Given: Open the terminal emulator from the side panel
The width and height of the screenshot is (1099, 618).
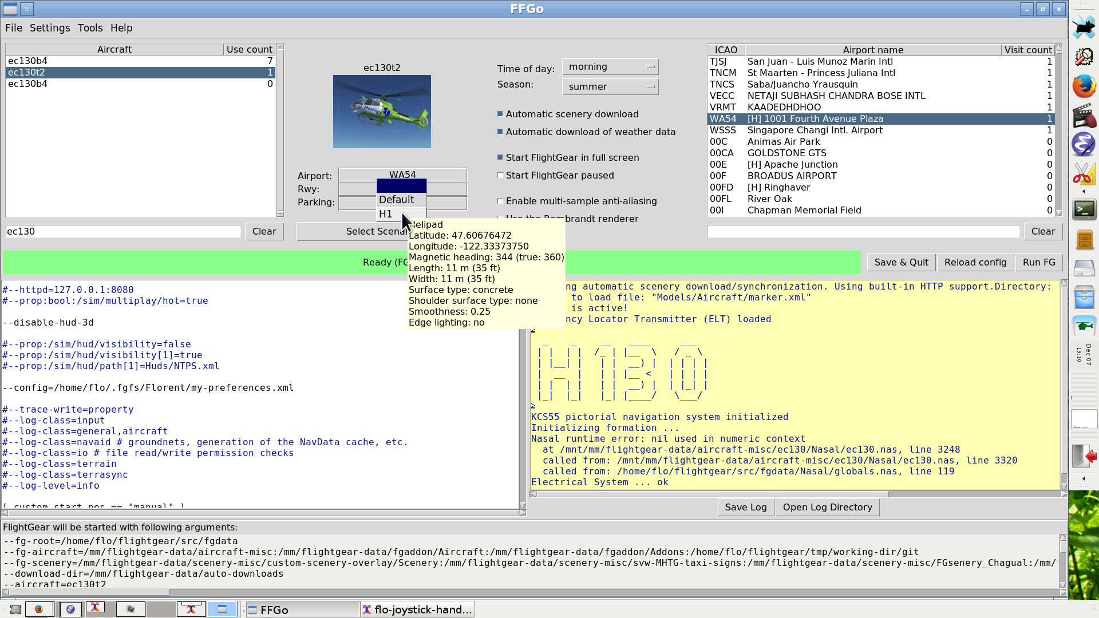Looking at the screenshot, I should coord(1084,209).
